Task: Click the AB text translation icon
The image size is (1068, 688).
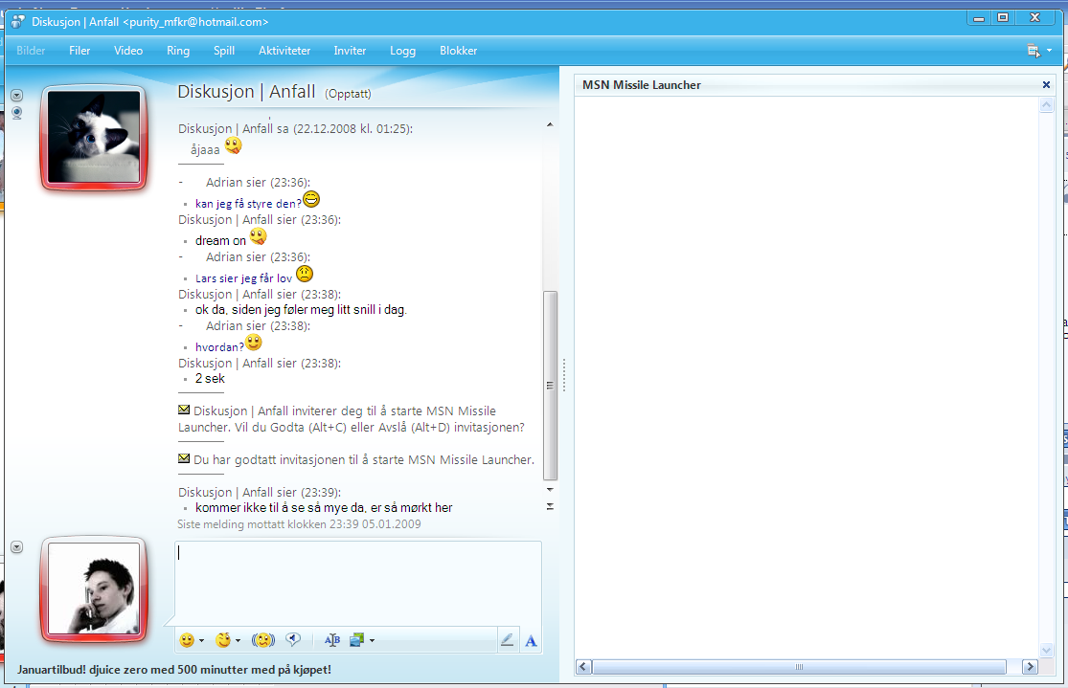Action: click(332, 640)
